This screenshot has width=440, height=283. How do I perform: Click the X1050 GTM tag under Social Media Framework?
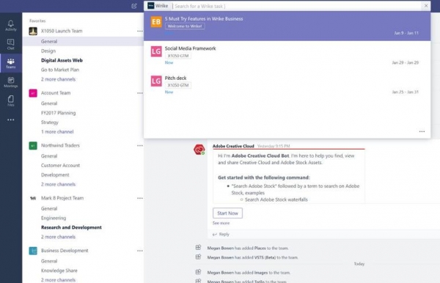click(x=178, y=56)
